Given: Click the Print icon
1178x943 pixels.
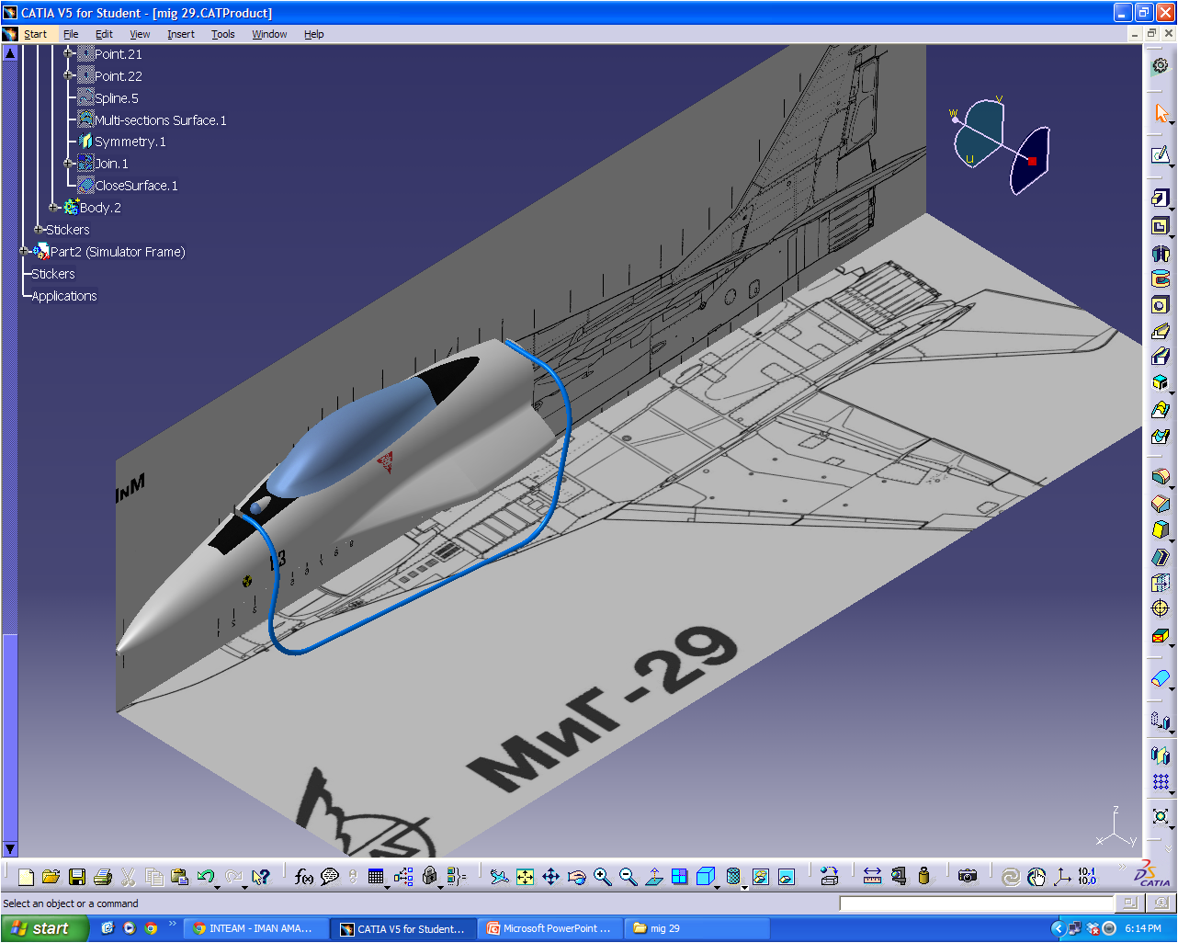Looking at the screenshot, I should (x=103, y=877).
